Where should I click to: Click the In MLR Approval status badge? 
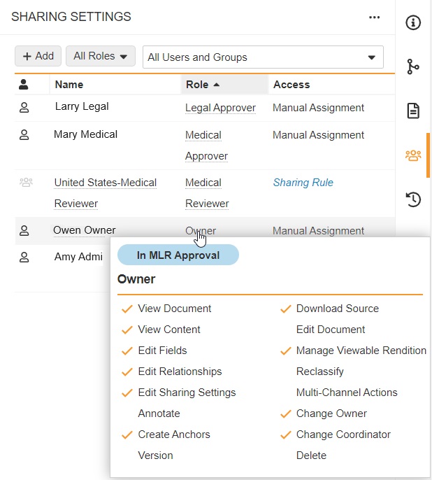(x=178, y=255)
